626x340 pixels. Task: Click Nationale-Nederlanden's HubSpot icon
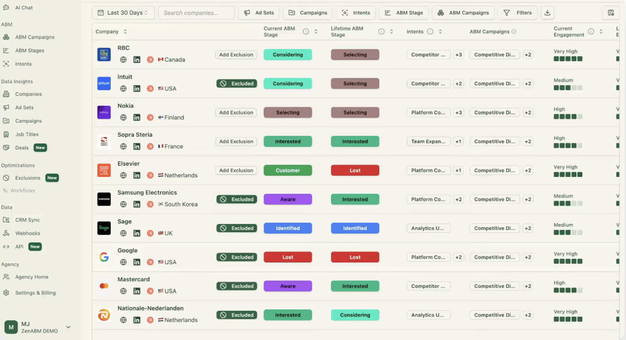point(150,320)
